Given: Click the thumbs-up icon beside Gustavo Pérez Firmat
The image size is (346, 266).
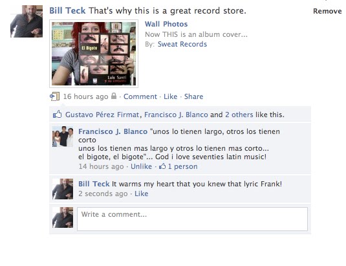Looking at the screenshot, I should [57, 115].
